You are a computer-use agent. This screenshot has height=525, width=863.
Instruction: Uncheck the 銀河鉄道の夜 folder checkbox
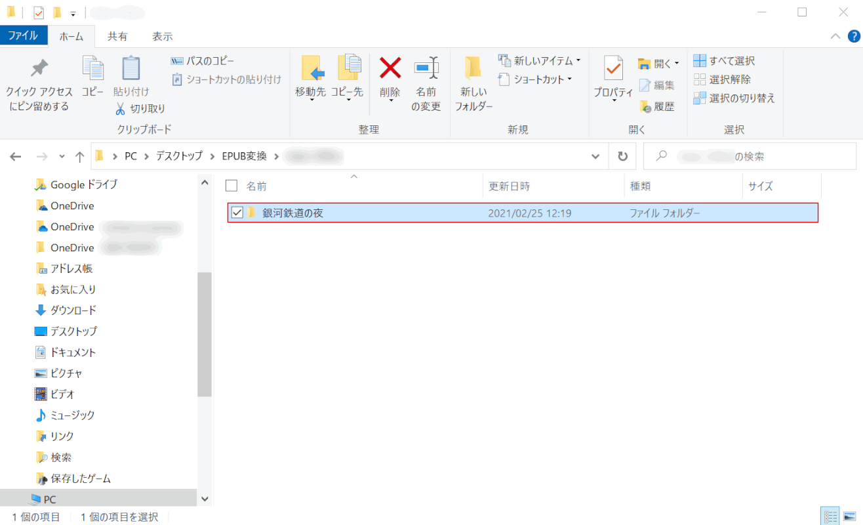[x=237, y=213]
